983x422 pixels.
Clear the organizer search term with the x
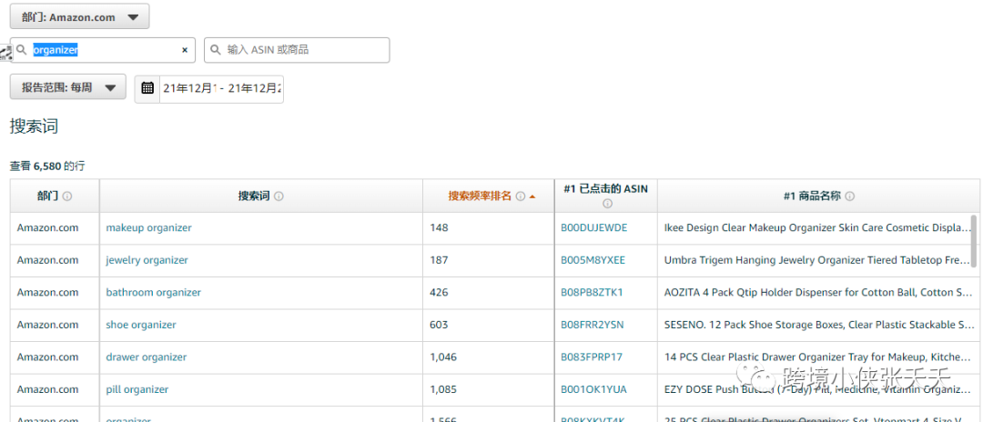pos(185,50)
